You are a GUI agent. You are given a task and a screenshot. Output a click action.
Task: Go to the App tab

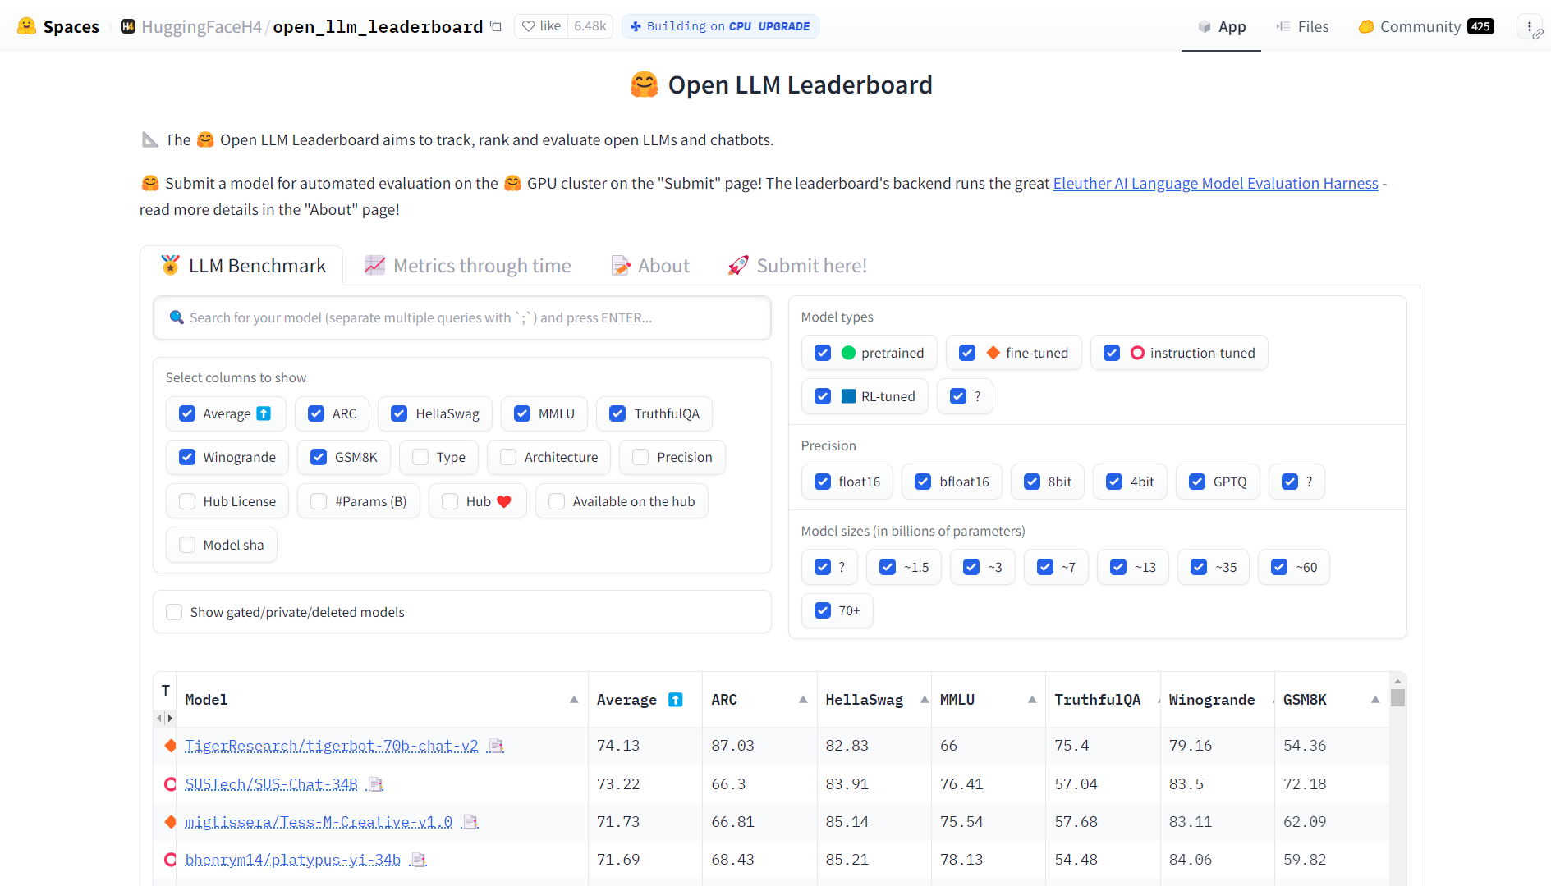1221,26
